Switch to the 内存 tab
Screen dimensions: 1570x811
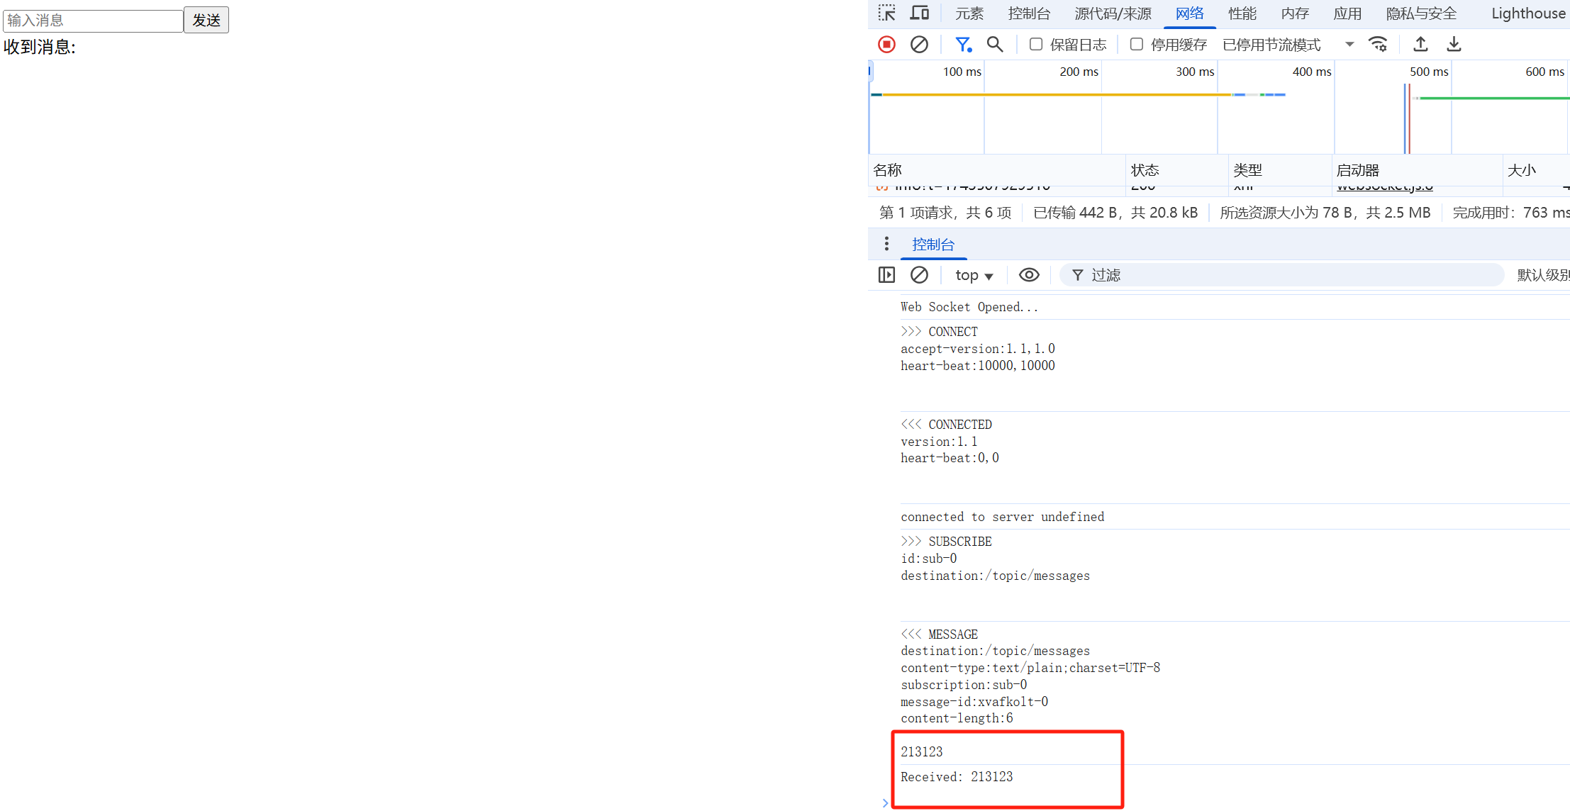(x=1295, y=13)
